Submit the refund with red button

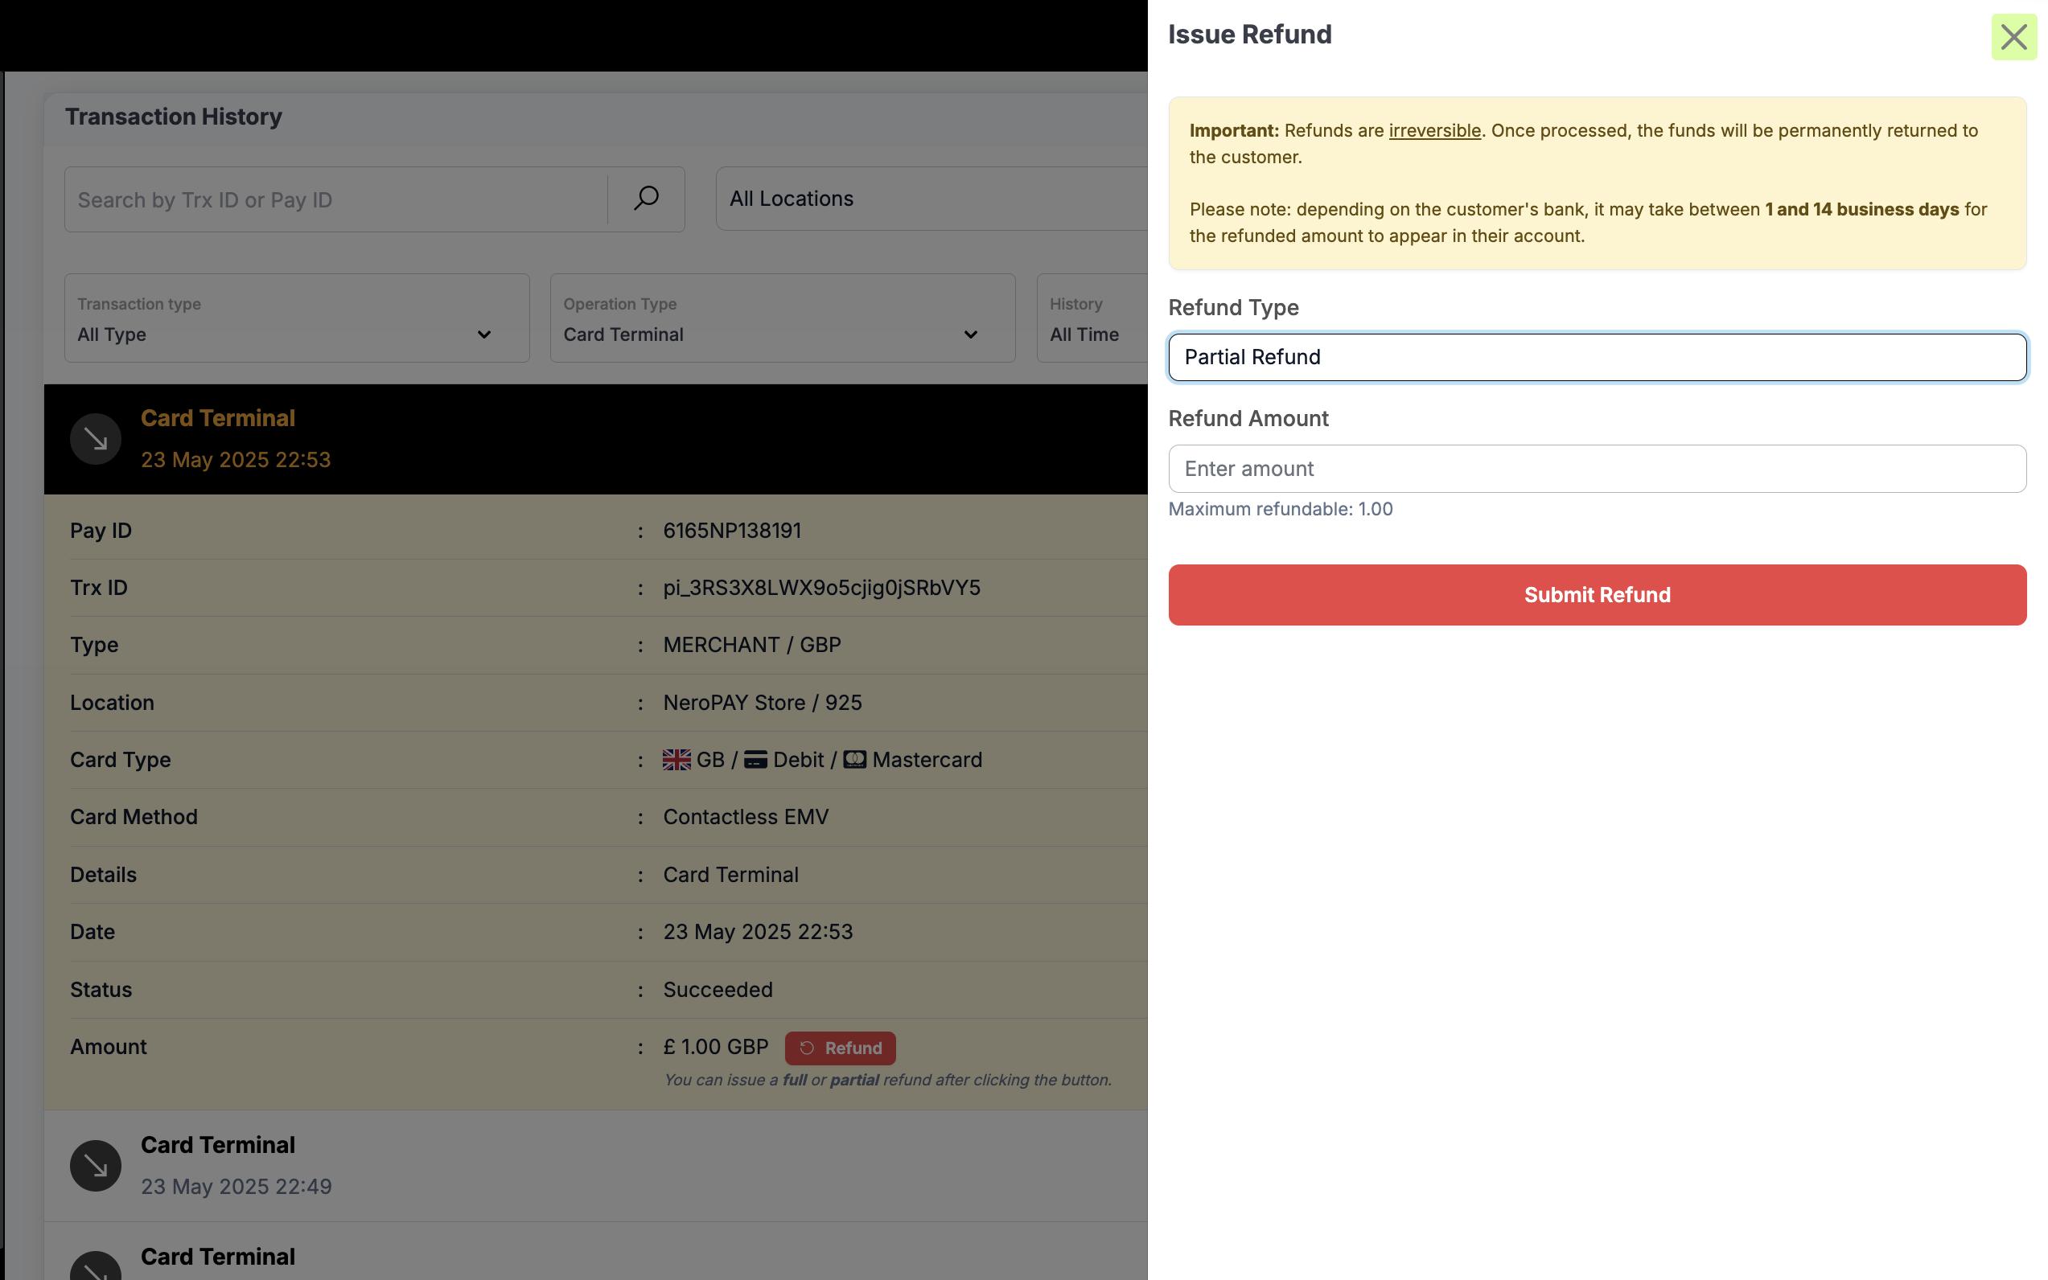(1597, 595)
